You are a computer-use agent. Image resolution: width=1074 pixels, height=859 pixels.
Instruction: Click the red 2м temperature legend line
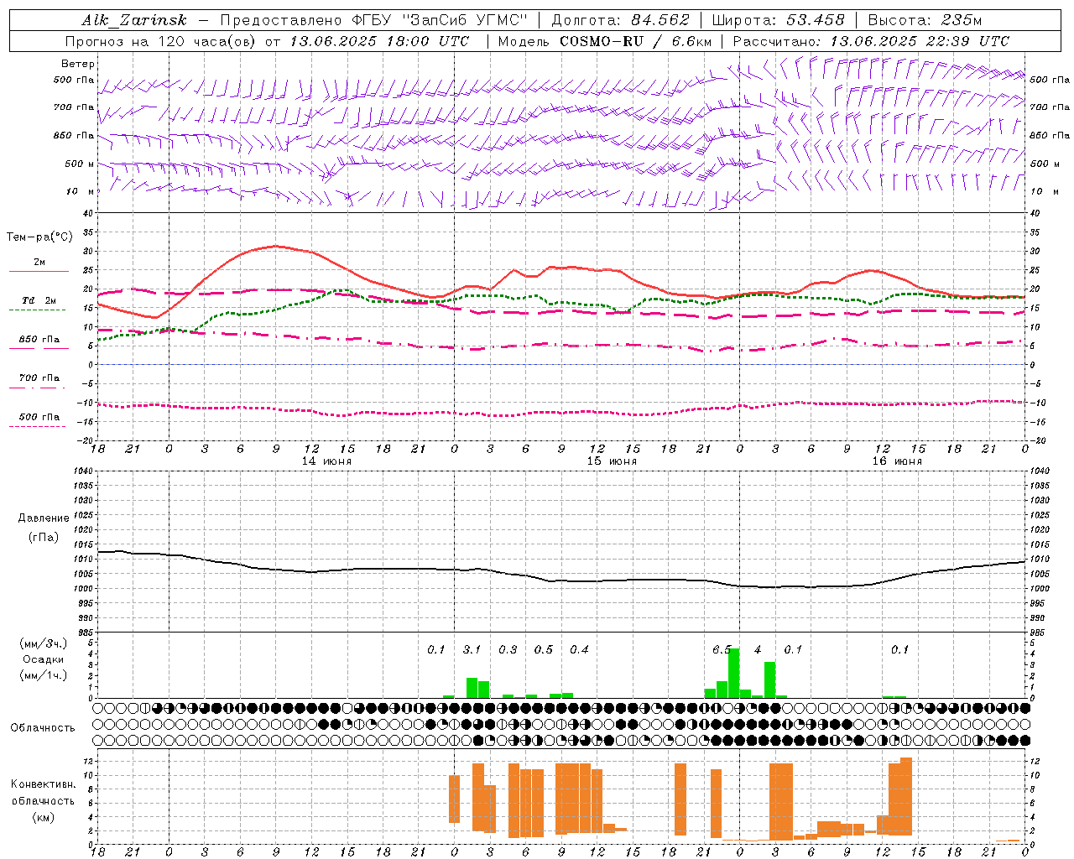39,271
